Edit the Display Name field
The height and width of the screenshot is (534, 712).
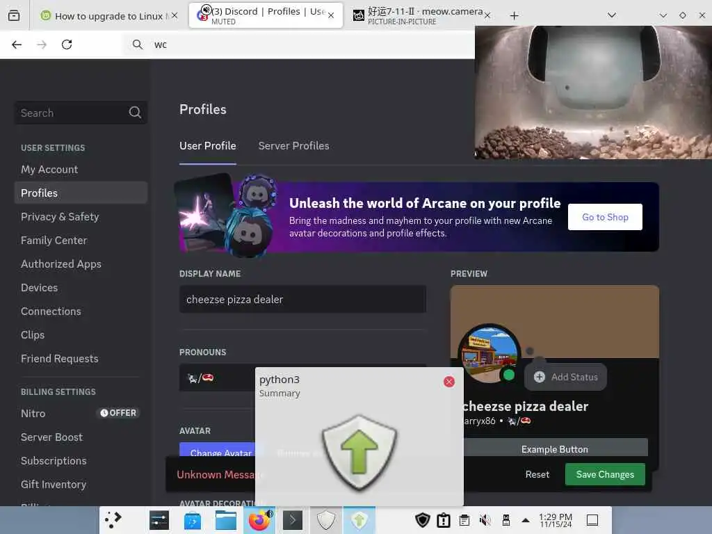click(x=302, y=299)
